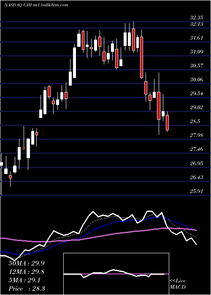Viewport: 211px width, 295px height.
Task: Click the 27.98 price axis label
Action: (197, 135)
